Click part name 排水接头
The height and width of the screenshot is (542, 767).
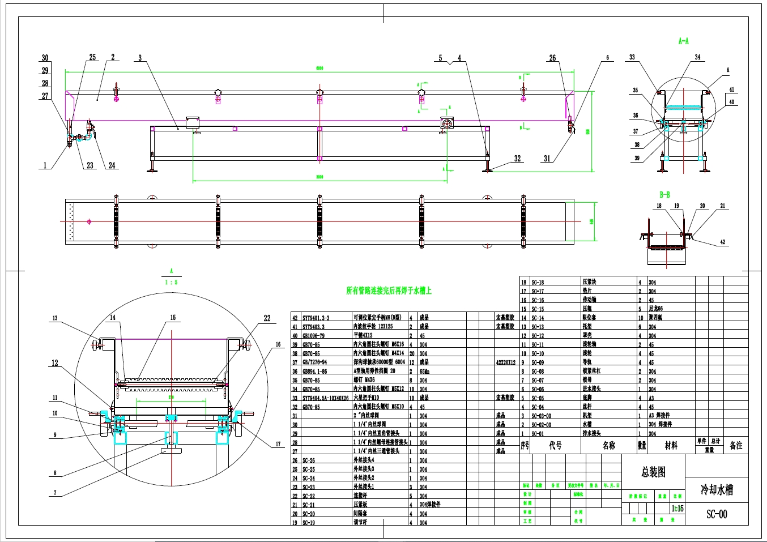591,433
